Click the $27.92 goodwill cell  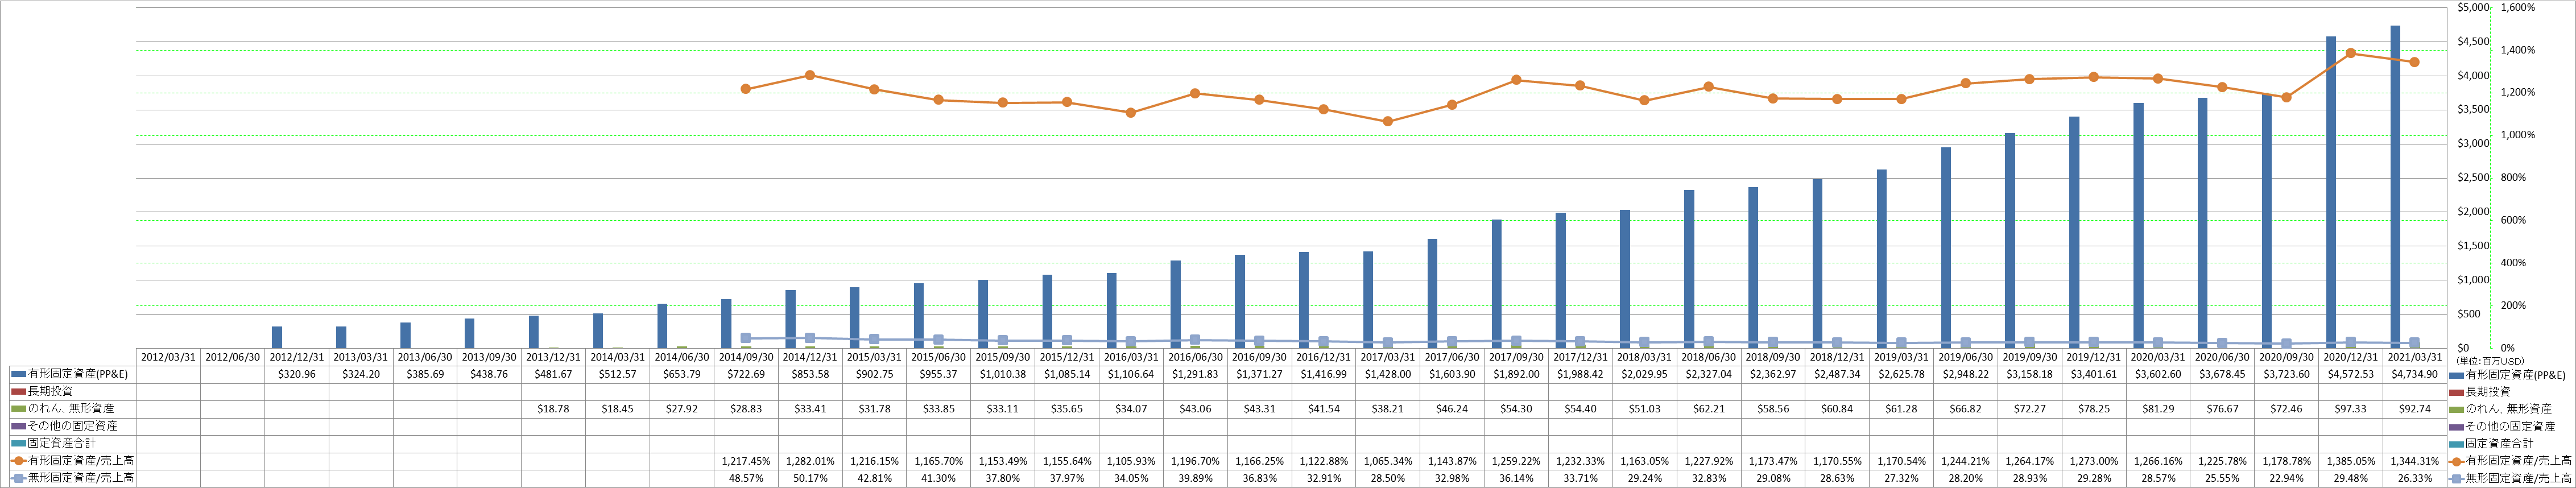[682, 409]
